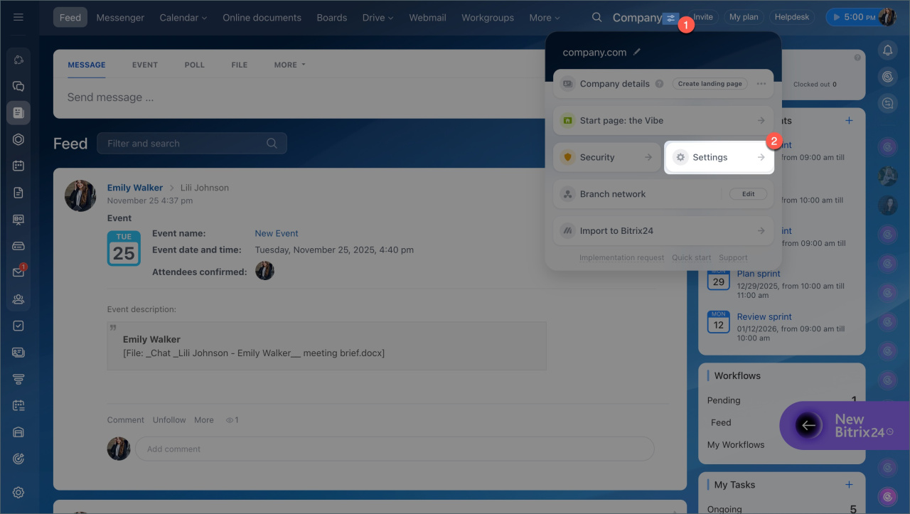This screenshot has width=910, height=514.
Task: Open the Messenger menu item
Action: [120, 17]
